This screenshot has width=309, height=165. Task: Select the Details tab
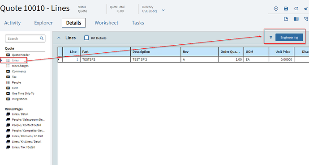point(74,23)
